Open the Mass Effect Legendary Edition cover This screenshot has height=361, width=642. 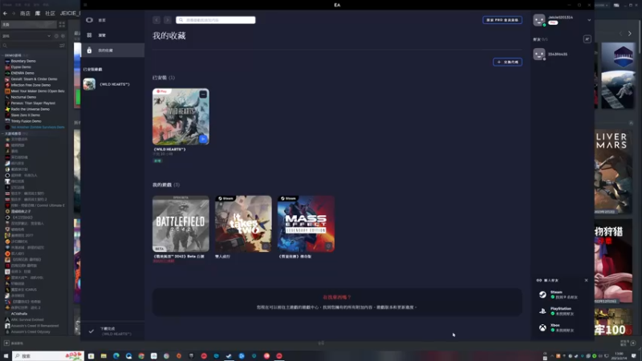306,224
